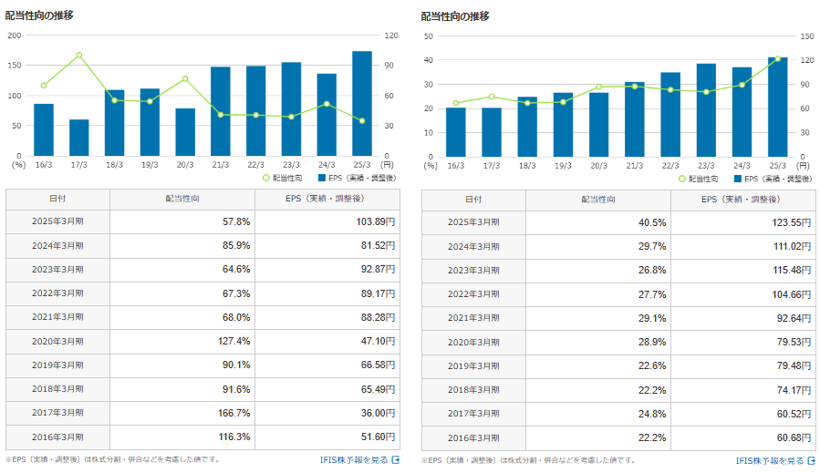Click external link icon beside left IFIS株予報を見る
Image resolution: width=820 pixels, height=473 pixels.
[395, 460]
